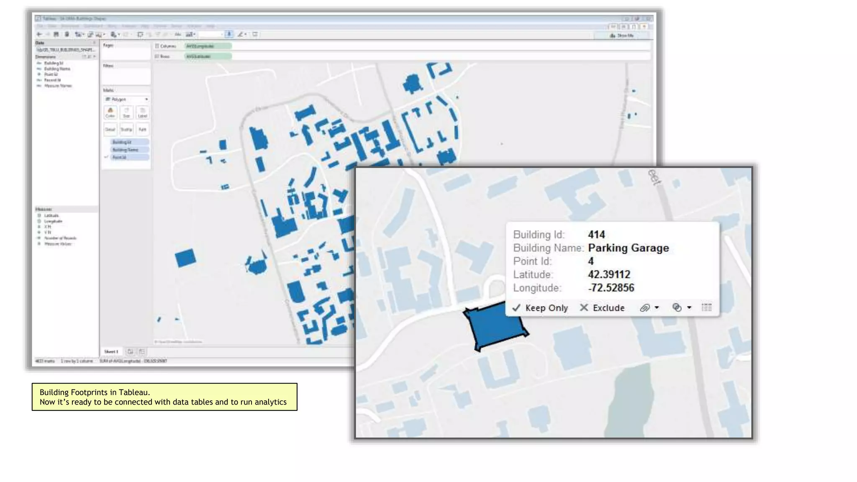857x482 pixels.
Task: Open the create set dropdown arrow
Action: (689, 308)
